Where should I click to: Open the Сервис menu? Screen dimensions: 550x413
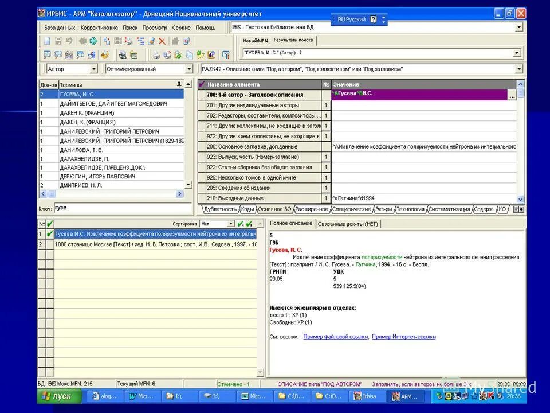pyautogui.click(x=182, y=28)
